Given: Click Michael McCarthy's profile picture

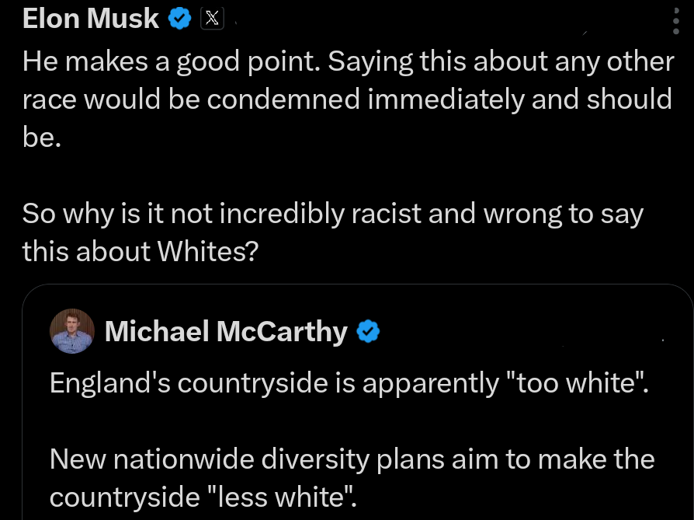Looking at the screenshot, I should pos(71,331).
